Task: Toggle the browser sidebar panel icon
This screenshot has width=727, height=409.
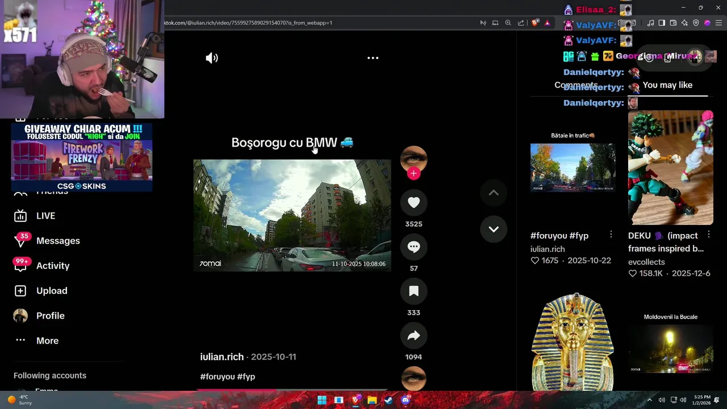Action: (x=662, y=23)
